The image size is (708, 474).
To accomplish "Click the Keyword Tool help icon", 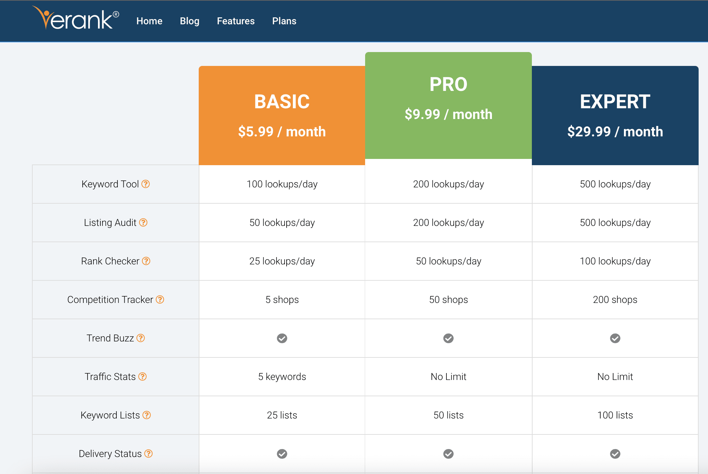I will 146,184.
